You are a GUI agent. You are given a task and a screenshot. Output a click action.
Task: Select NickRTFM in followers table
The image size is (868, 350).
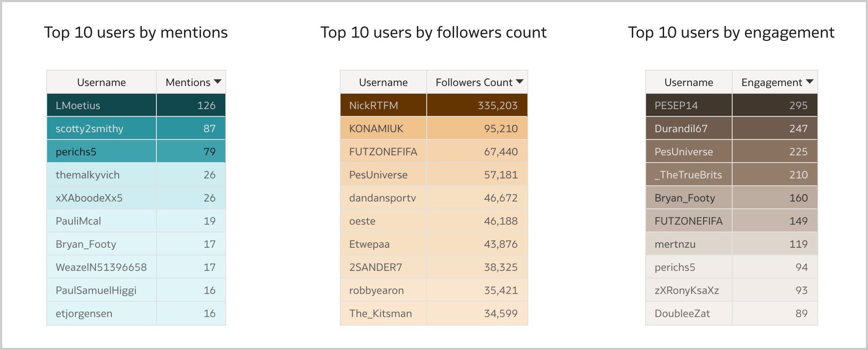[374, 105]
